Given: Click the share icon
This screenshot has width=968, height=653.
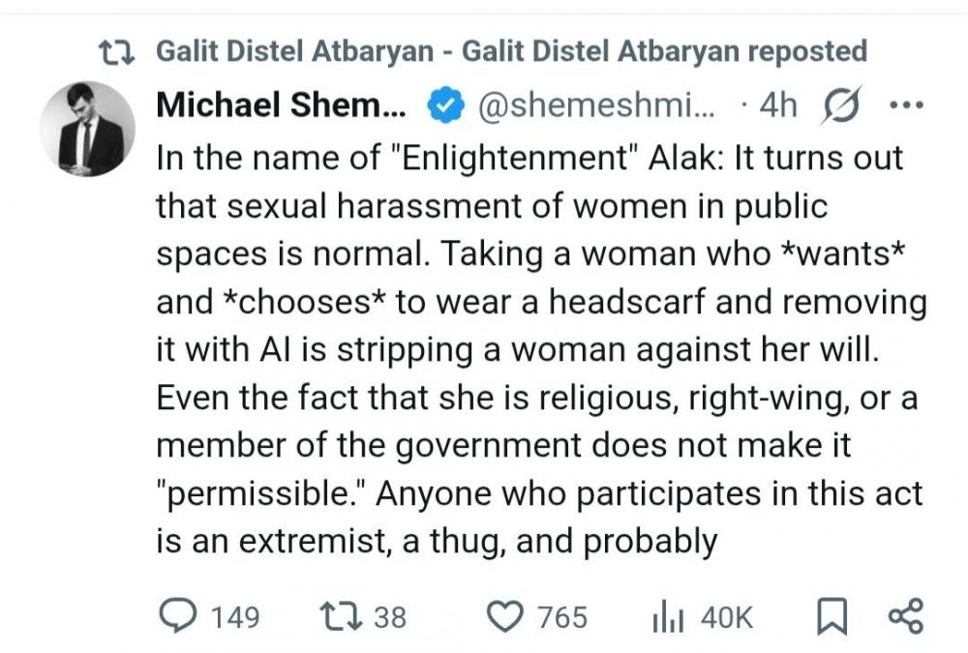Looking at the screenshot, I should [905, 616].
